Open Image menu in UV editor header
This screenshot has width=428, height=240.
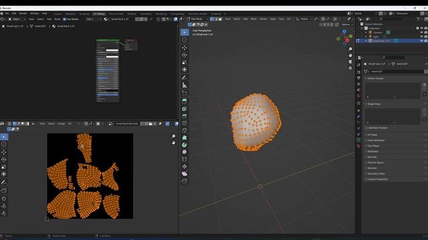point(61,124)
